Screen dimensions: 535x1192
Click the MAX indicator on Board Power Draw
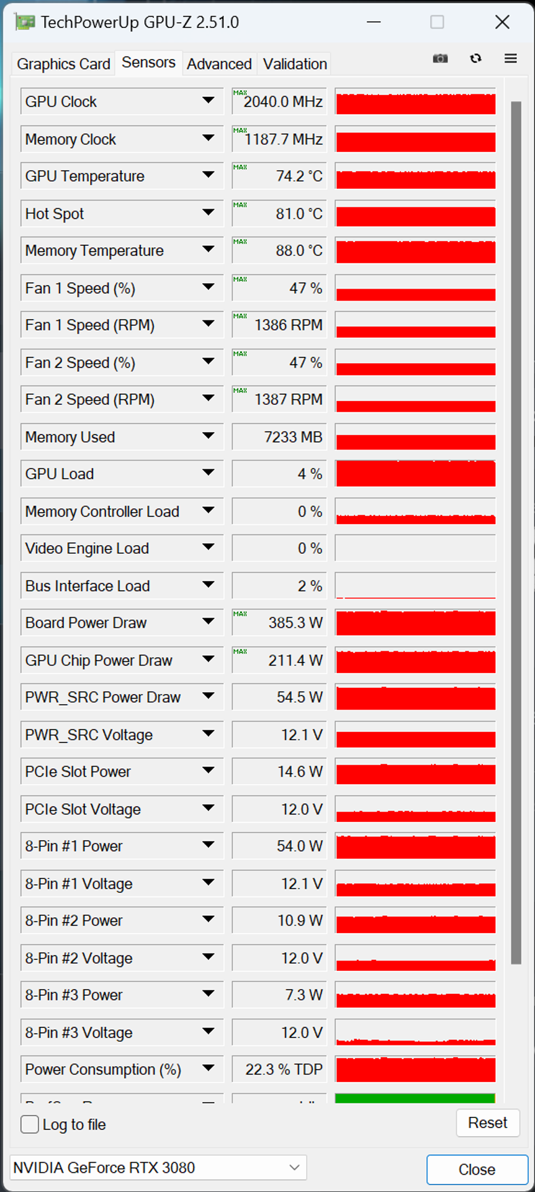(x=240, y=614)
